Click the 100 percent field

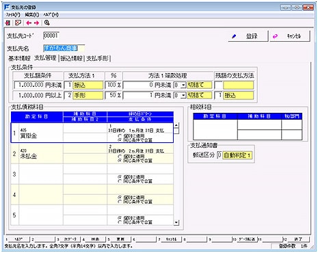point(111,85)
